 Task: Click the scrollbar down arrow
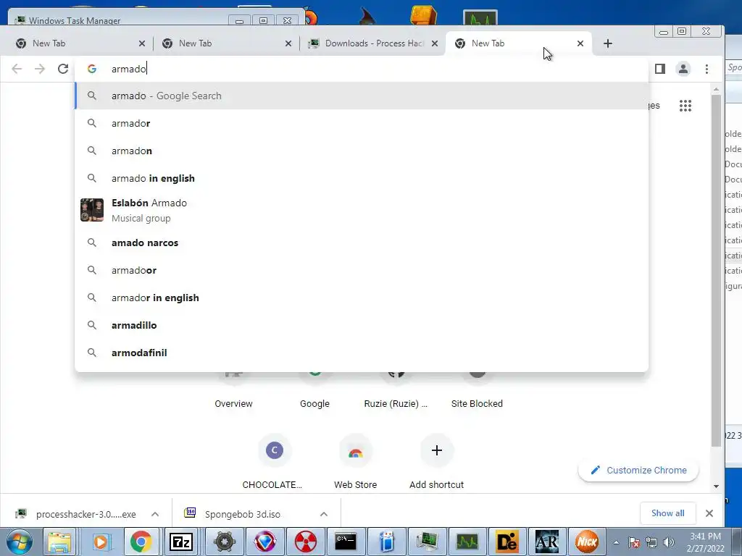tap(716, 486)
